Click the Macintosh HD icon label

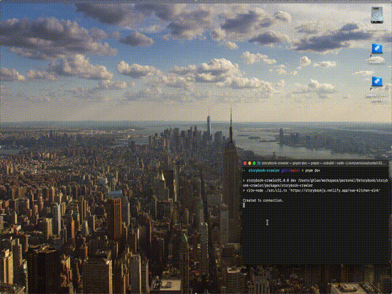point(377,28)
